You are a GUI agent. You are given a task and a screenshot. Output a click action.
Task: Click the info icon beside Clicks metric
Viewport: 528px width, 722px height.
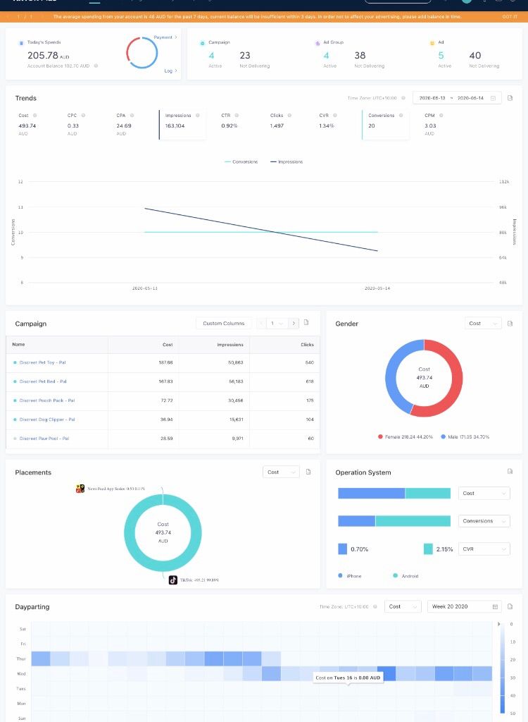[x=290, y=116]
